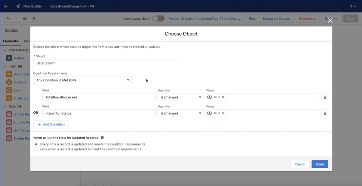The width and height of the screenshot is (362, 186).
Task: Remove True value from ImportRunStatus row
Action: click(x=223, y=113)
